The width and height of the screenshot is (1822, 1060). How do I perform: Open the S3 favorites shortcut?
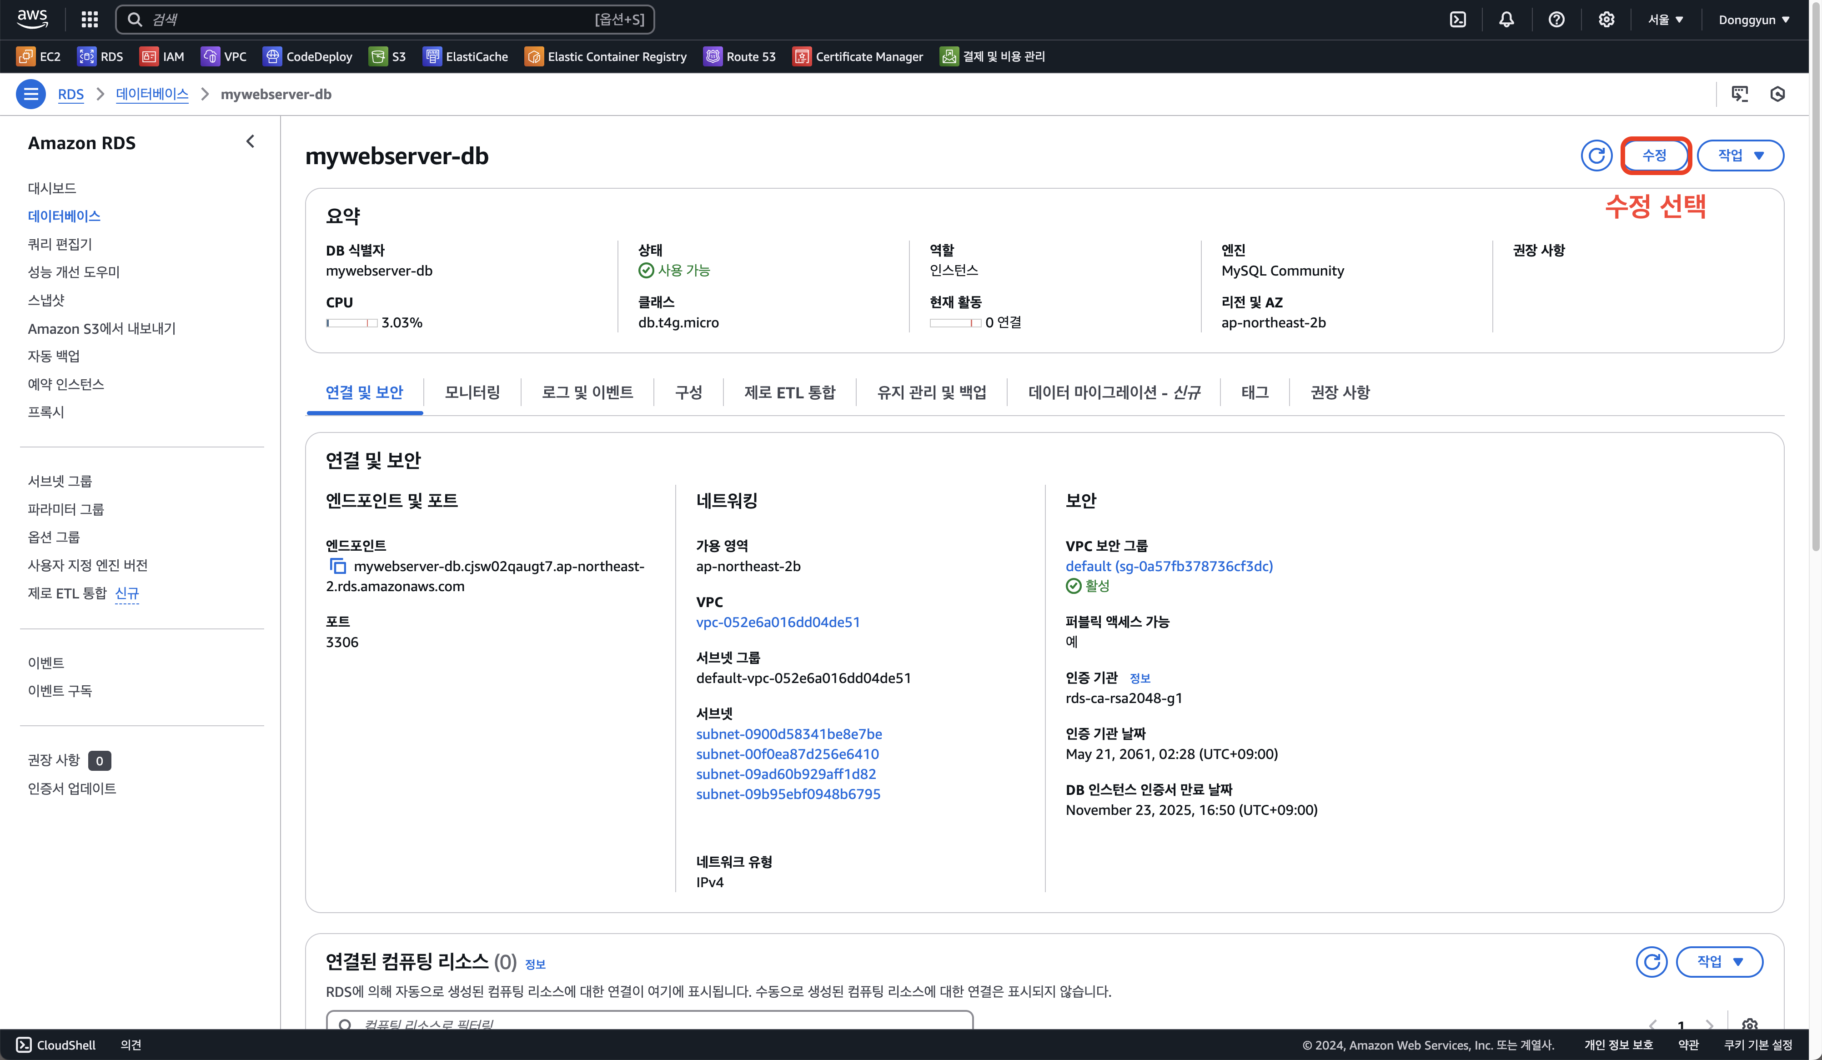[x=387, y=56]
